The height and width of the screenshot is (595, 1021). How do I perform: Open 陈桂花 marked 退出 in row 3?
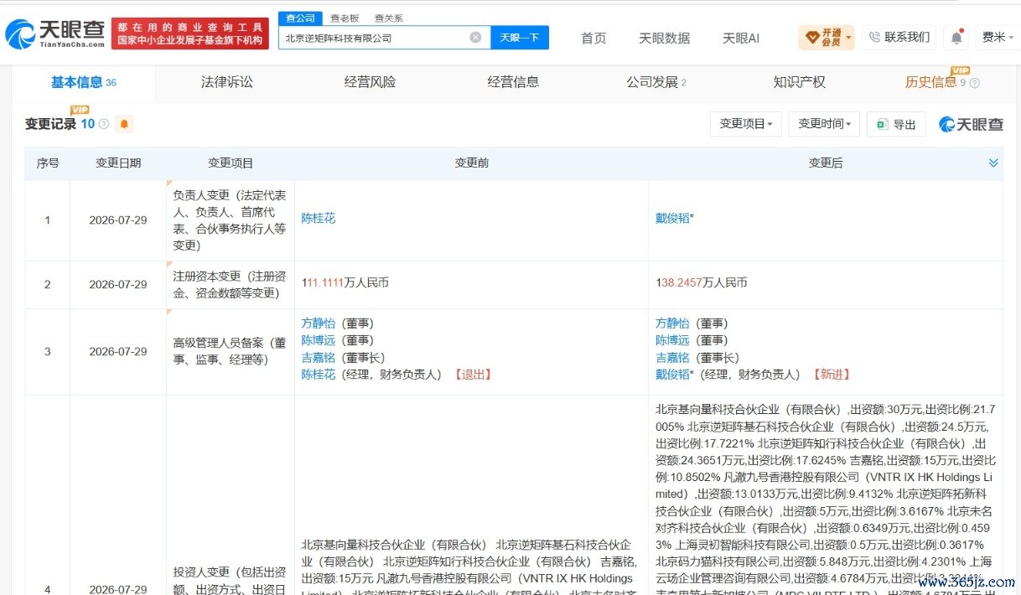[318, 375]
